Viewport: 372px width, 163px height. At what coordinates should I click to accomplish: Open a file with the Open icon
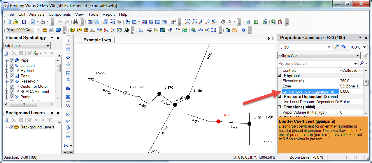[x=15, y=22]
